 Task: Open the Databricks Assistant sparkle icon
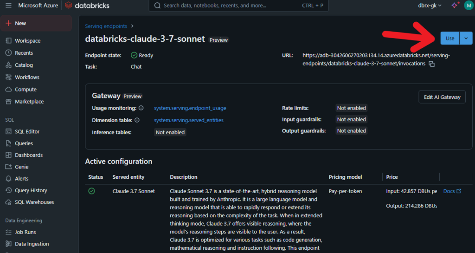455,6
